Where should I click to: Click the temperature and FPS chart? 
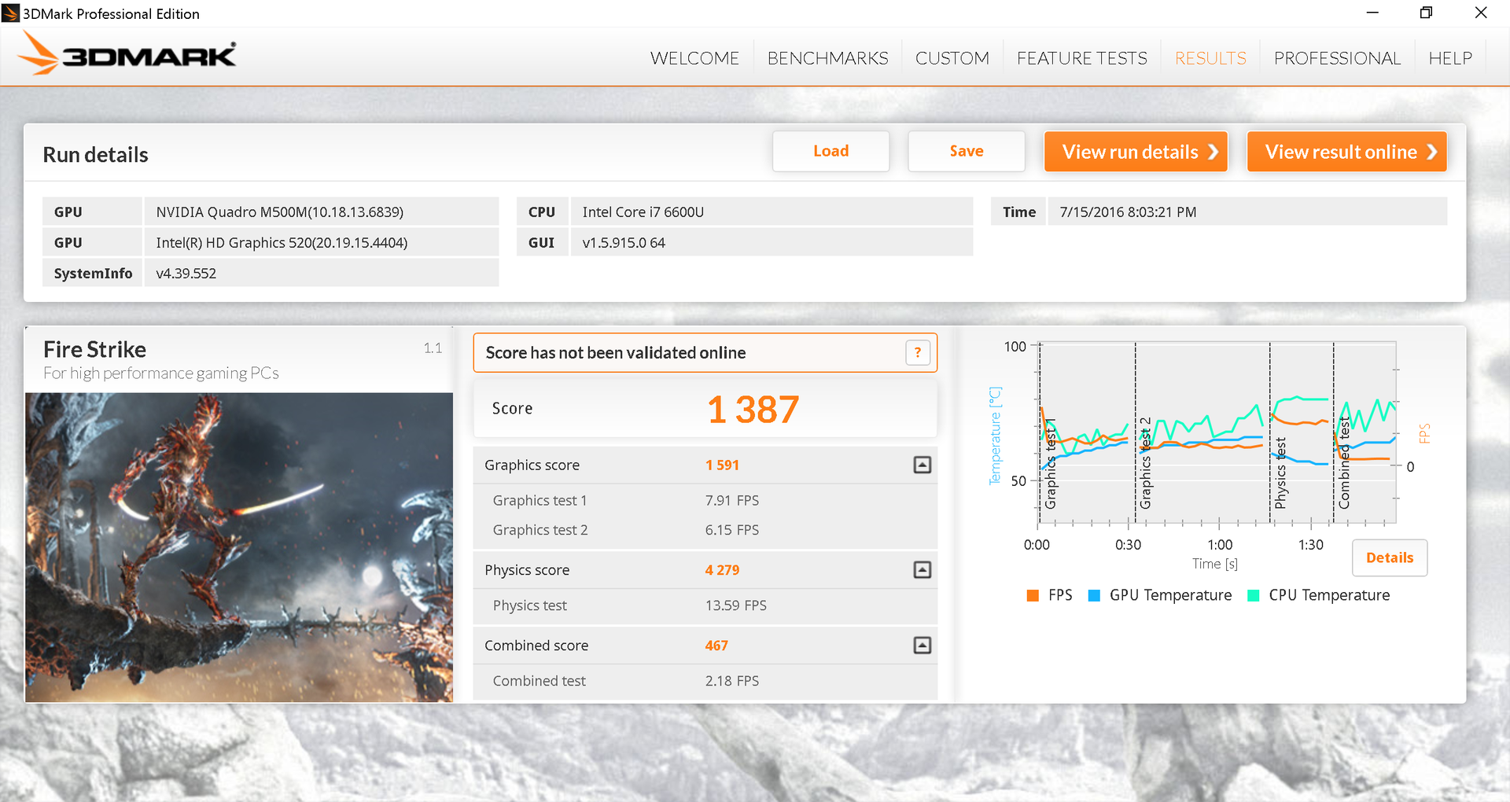tap(1217, 432)
